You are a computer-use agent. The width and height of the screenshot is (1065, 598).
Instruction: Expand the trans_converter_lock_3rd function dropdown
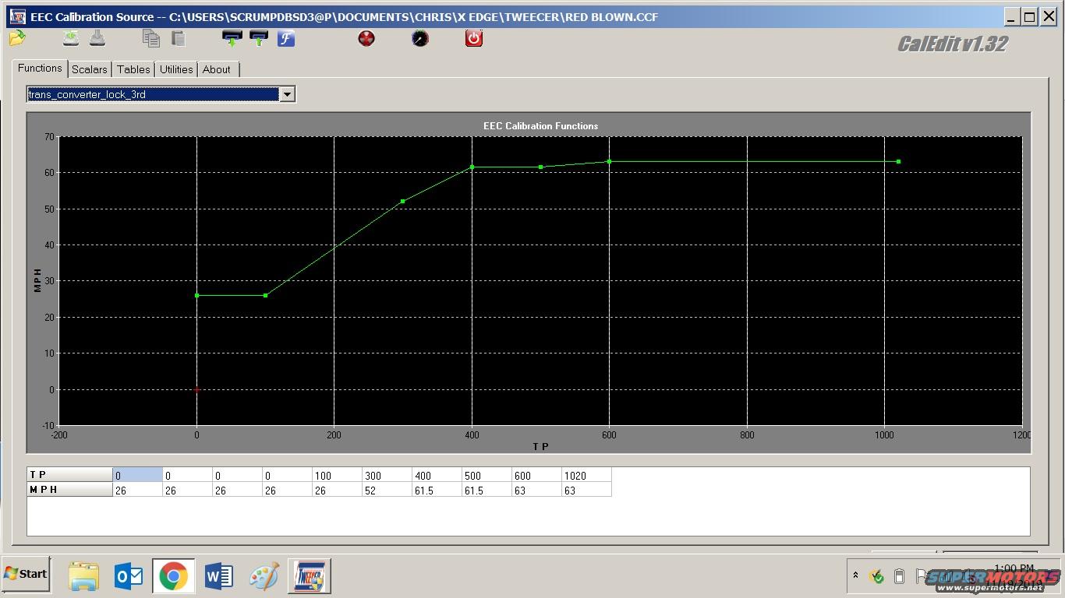[x=287, y=94]
